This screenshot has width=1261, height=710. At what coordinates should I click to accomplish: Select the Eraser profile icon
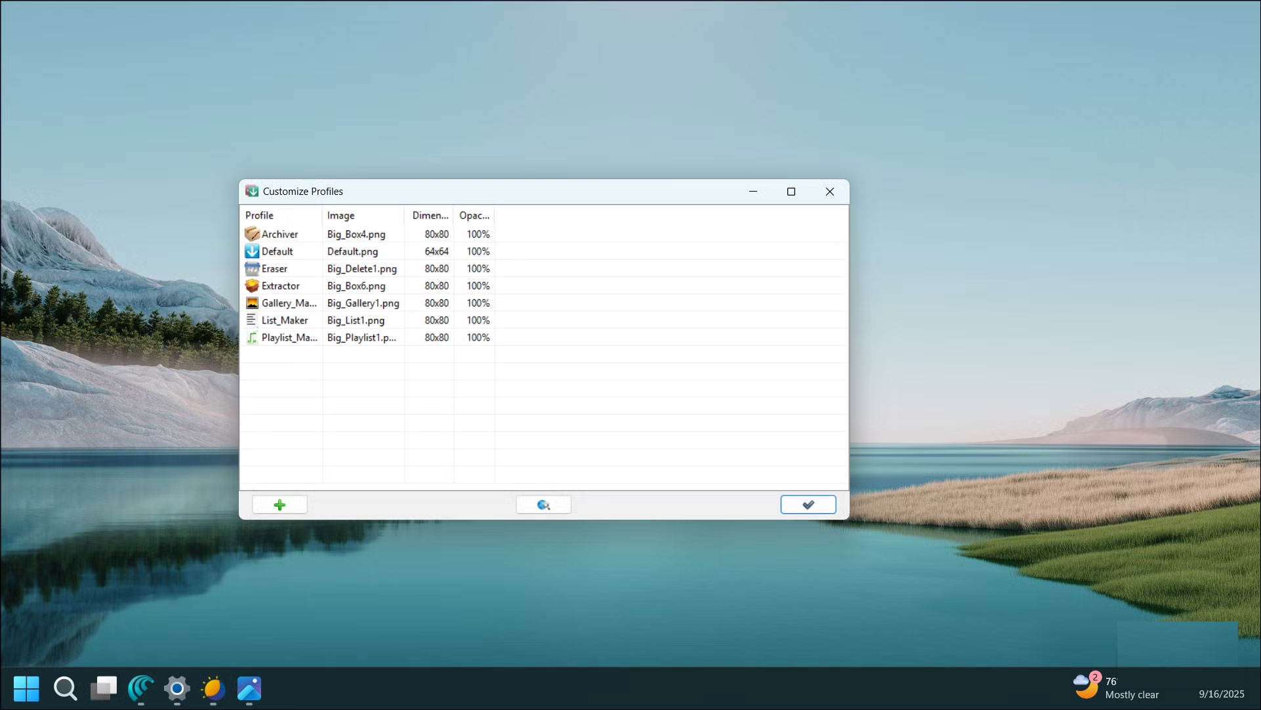pos(253,268)
